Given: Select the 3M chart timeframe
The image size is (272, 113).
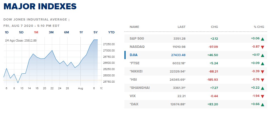Looking at the screenshot, I should tap(51, 32).
